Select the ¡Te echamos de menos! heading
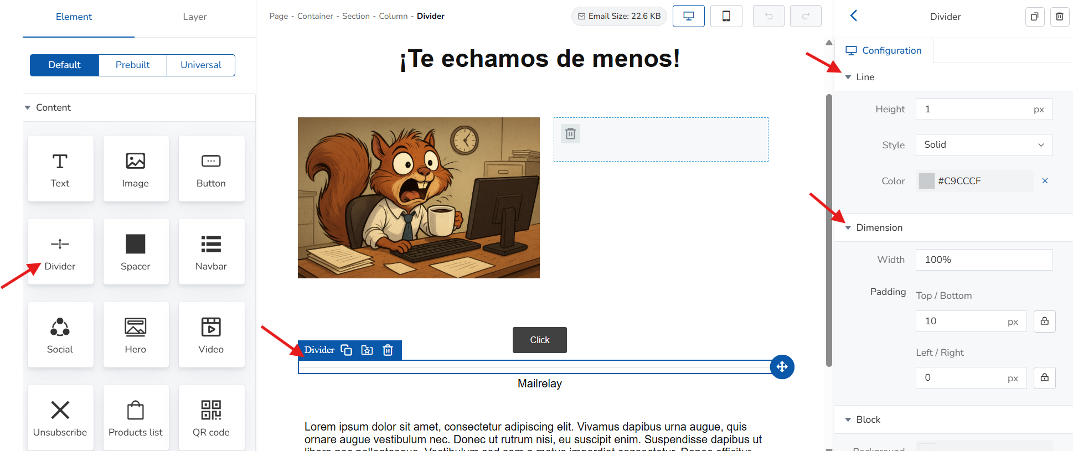 tap(540, 59)
